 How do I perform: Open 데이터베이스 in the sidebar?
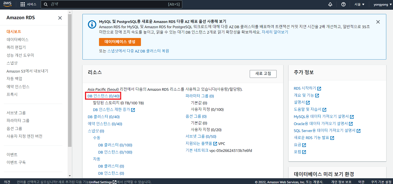(x=17, y=39)
